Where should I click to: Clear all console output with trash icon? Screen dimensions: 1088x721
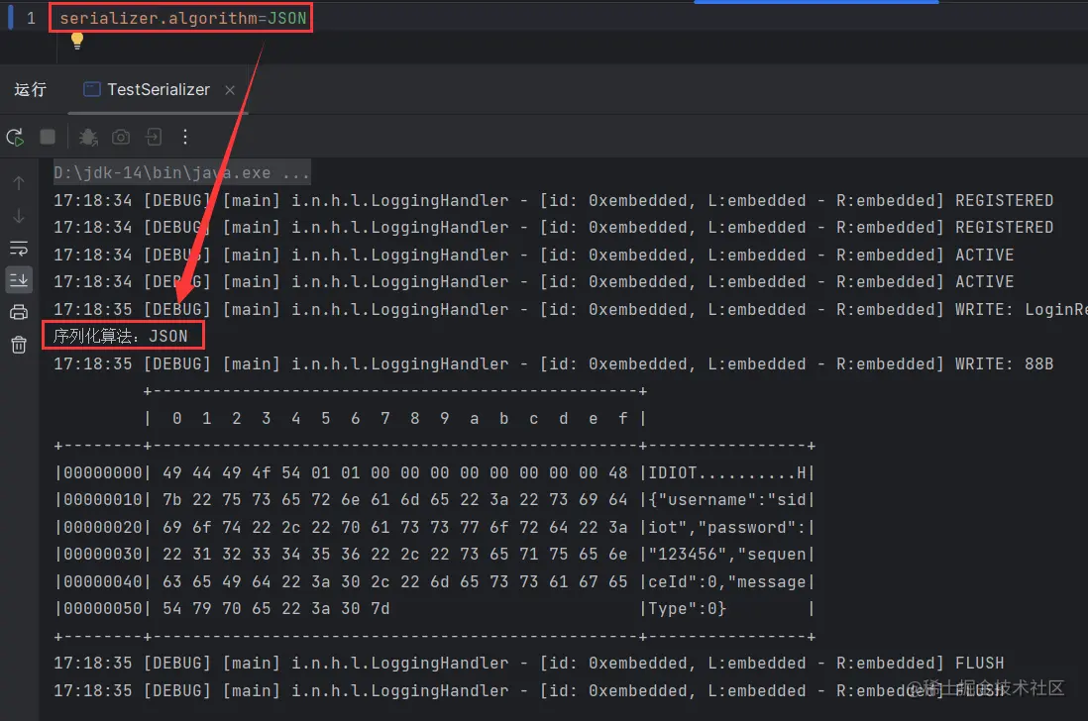coord(19,344)
